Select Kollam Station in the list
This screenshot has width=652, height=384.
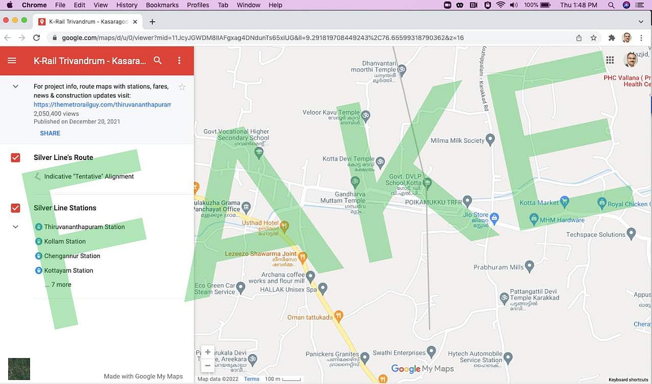pos(65,241)
